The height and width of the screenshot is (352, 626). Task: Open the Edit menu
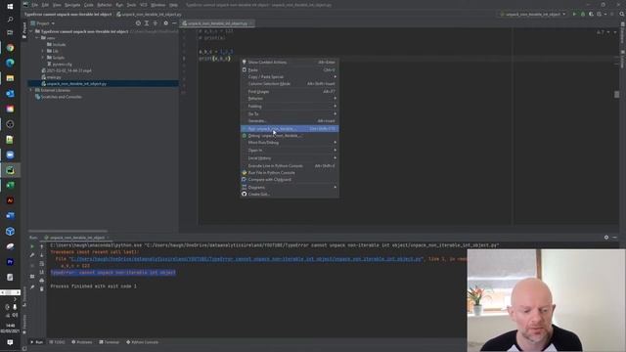[46, 5]
